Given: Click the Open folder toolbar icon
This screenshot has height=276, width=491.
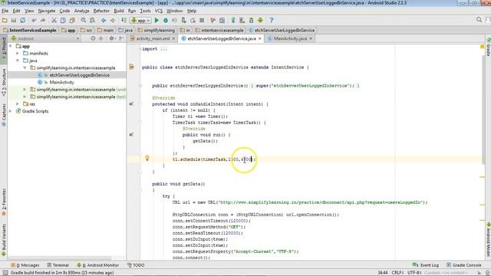Looking at the screenshot, I should [x=5, y=21].
